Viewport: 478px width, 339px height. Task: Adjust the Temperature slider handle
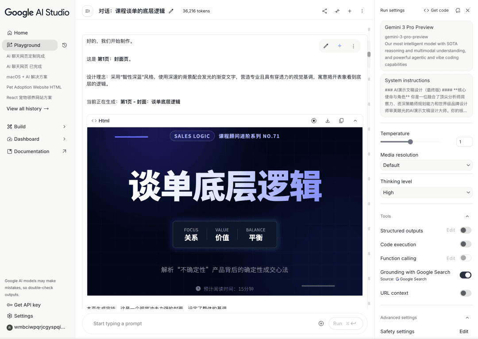coord(410,142)
